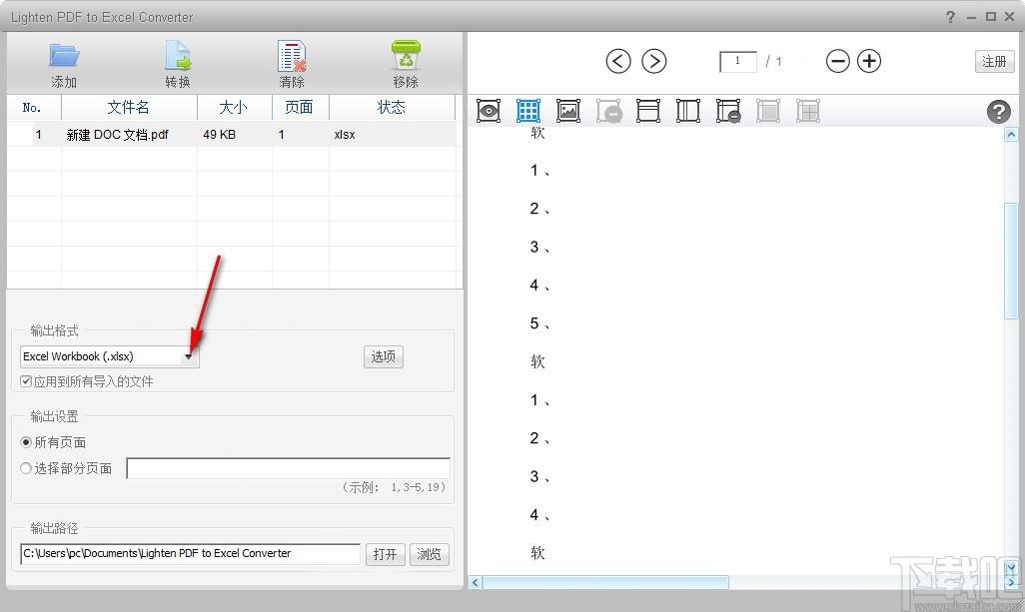Minimize the Lighten PDF converter window
The image size is (1025, 612).
click(x=971, y=17)
